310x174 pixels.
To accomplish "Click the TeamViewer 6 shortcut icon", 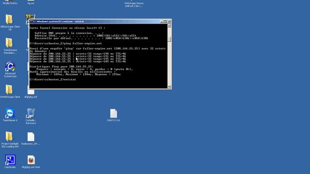I will click(x=10, y=113).
